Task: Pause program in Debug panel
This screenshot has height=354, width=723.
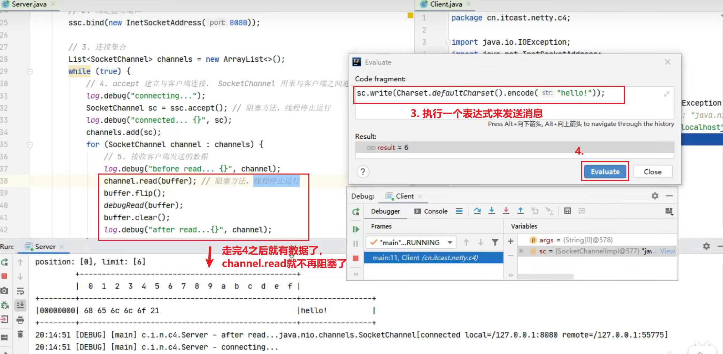Action: pos(355,244)
